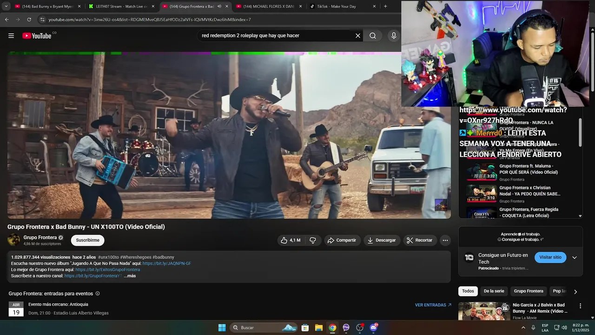Open a new browser tab
Image resolution: width=595 pixels, height=335 pixels.
385,7
